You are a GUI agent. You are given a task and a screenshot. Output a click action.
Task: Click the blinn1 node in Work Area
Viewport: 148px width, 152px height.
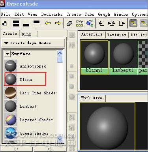click(107, 126)
